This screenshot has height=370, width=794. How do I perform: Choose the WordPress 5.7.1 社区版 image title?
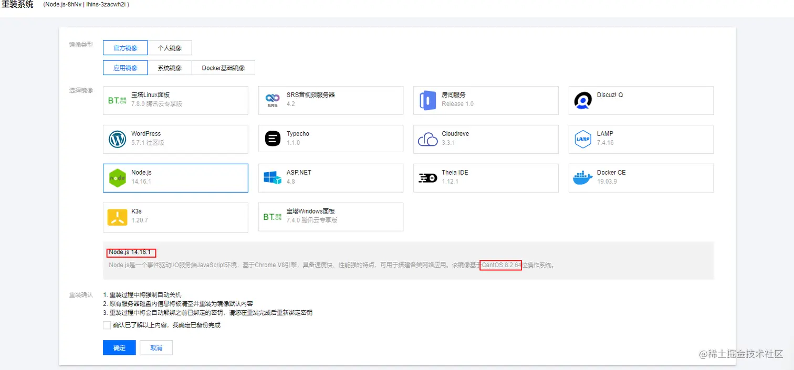coord(146,134)
